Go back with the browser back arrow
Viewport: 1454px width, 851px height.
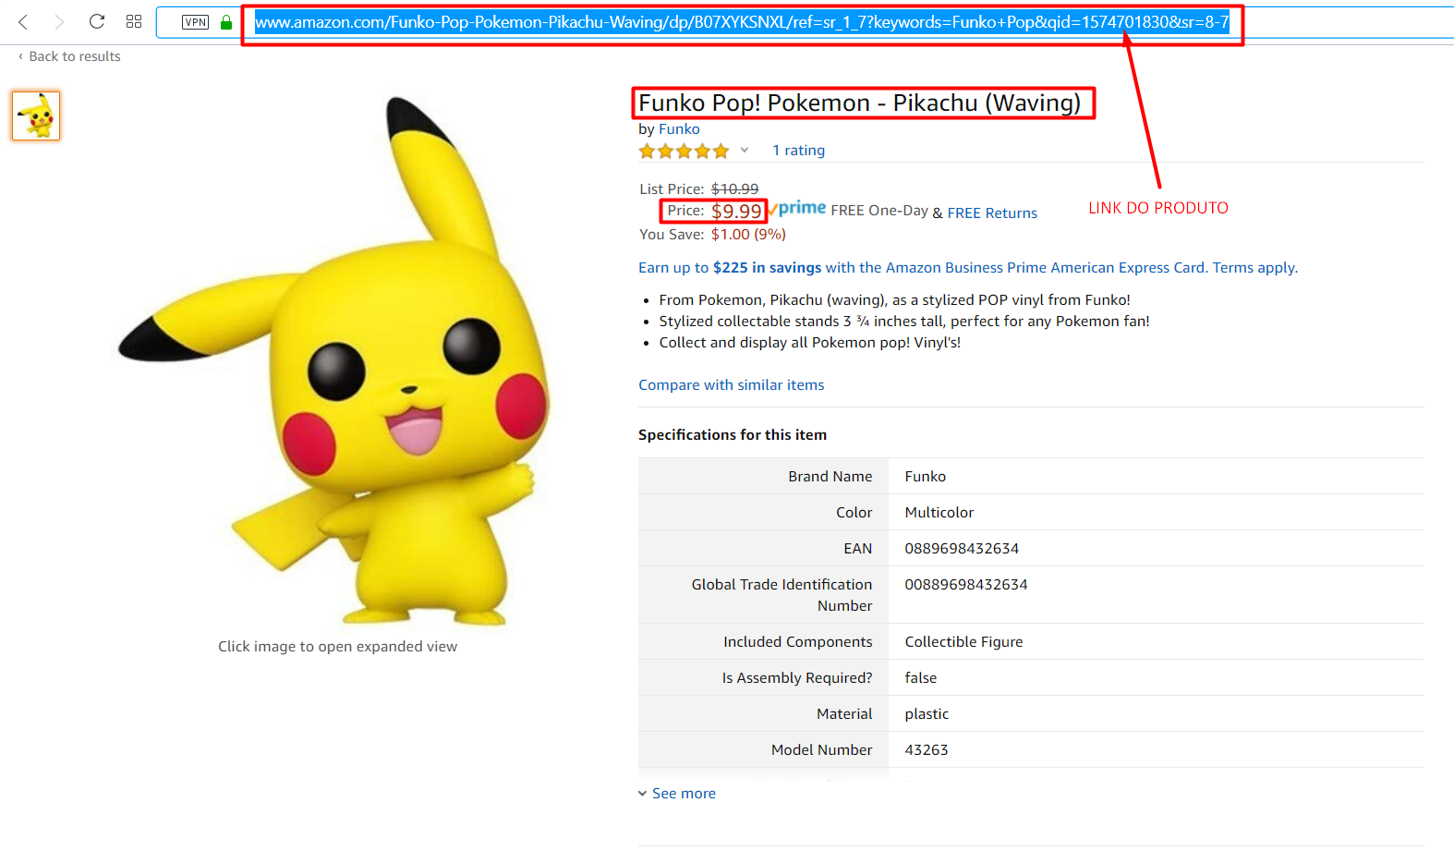tap(23, 21)
